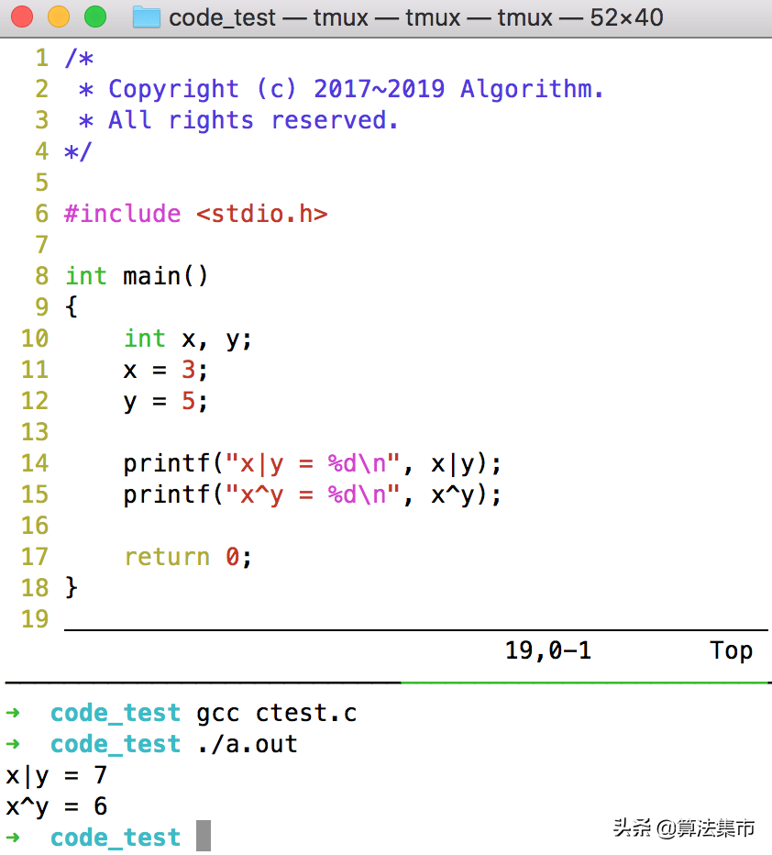Click line number 19 in the gutter

pos(35,619)
